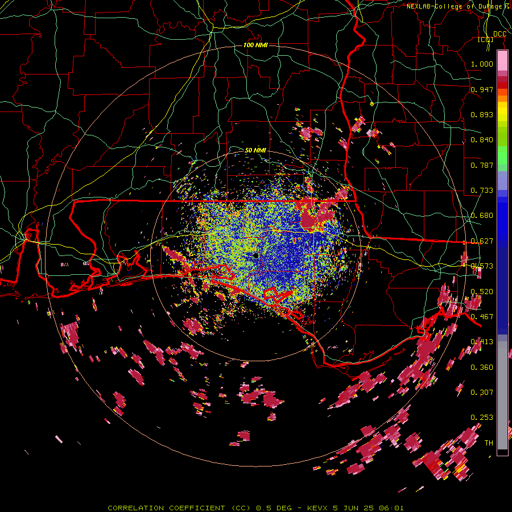Pick the gray segment of the color bar

[502, 395]
